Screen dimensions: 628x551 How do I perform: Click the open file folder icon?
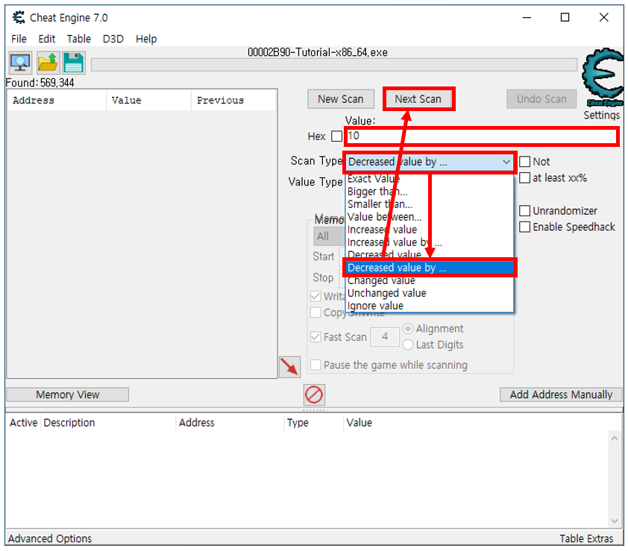pos(48,63)
